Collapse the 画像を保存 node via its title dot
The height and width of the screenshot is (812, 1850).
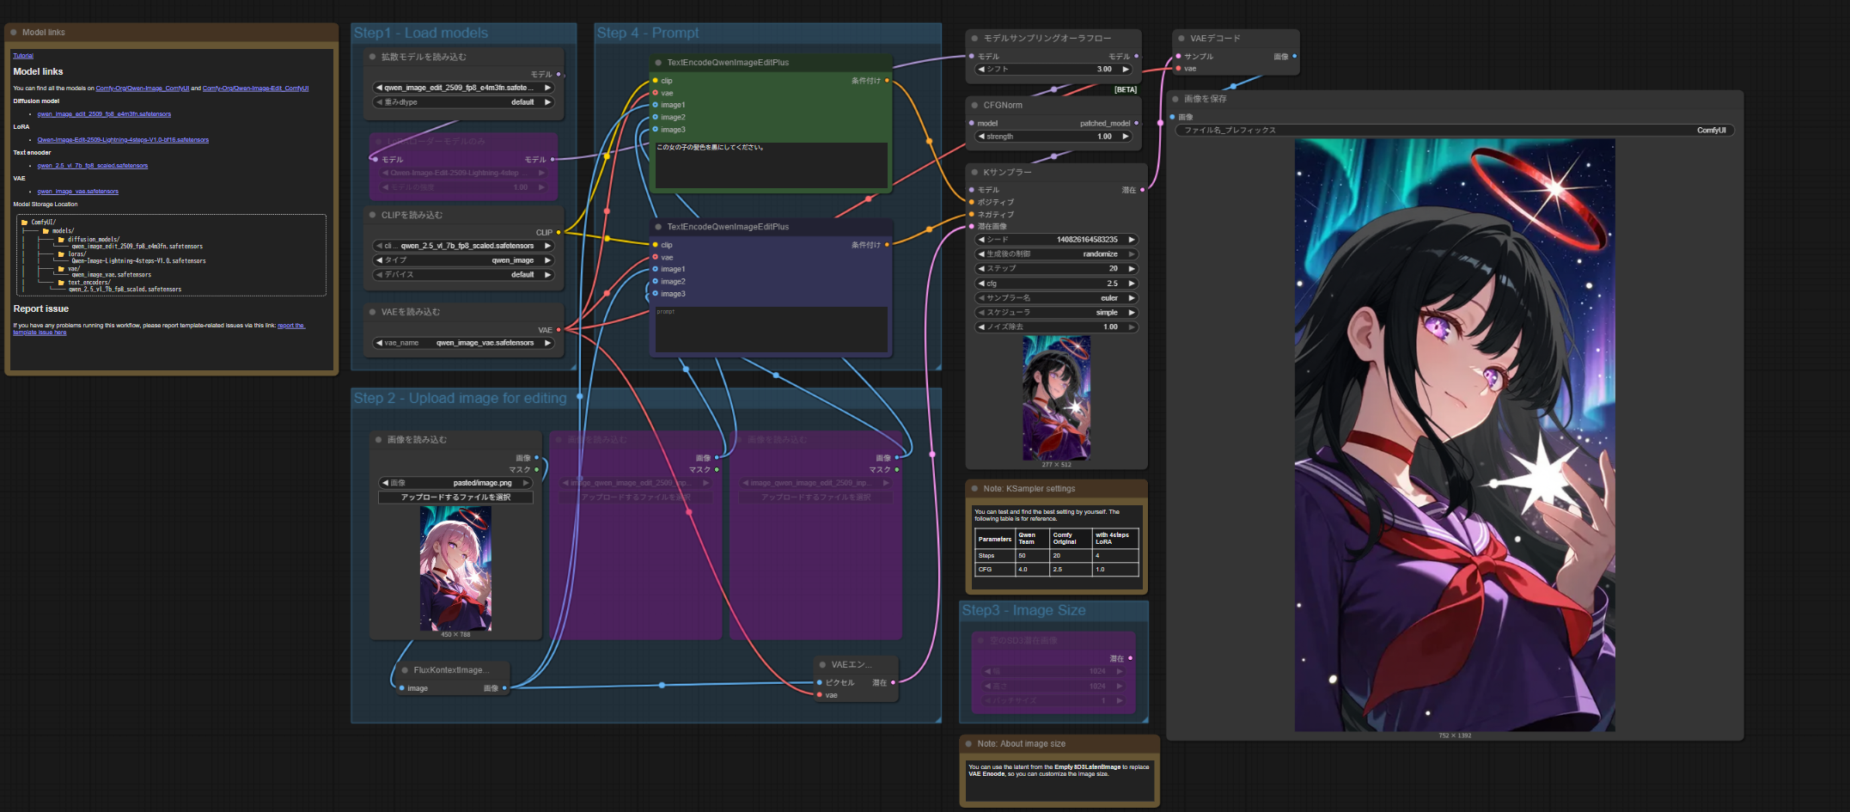pyautogui.click(x=1175, y=99)
